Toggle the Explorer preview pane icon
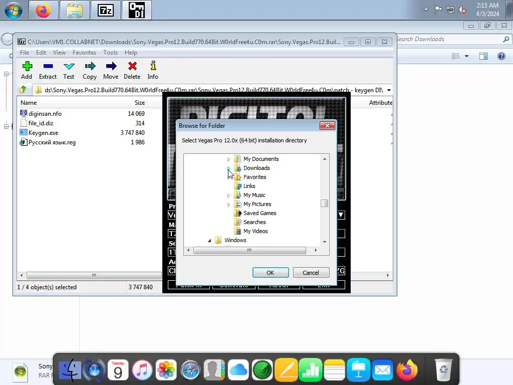Image resolution: width=513 pixels, height=385 pixels. [x=483, y=56]
